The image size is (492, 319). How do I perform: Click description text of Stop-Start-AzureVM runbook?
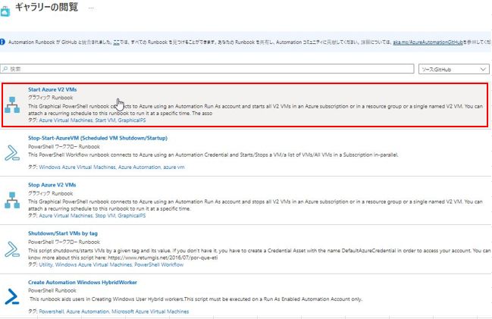pos(213,155)
